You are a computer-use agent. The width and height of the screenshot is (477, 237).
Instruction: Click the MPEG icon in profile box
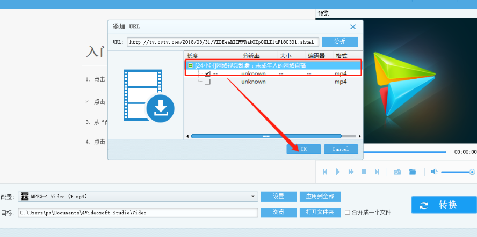tap(25, 197)
